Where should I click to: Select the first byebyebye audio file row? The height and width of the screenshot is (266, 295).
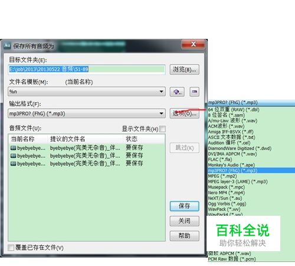(87, 148)
